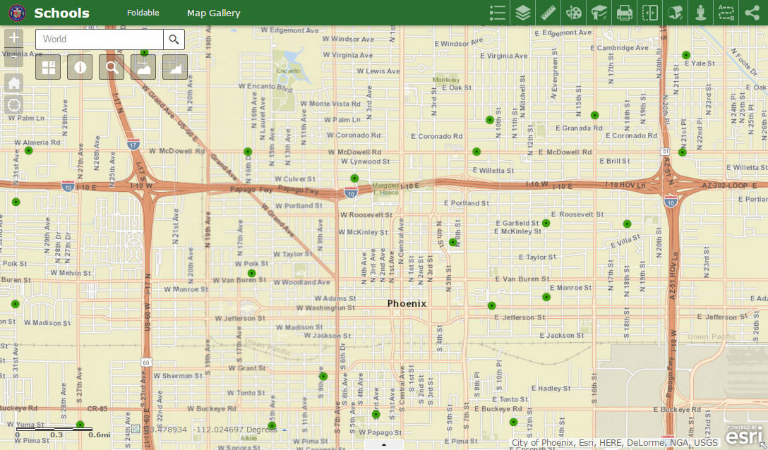
Task: Open the street view figure tool
Action: click(x=701, y=13)
